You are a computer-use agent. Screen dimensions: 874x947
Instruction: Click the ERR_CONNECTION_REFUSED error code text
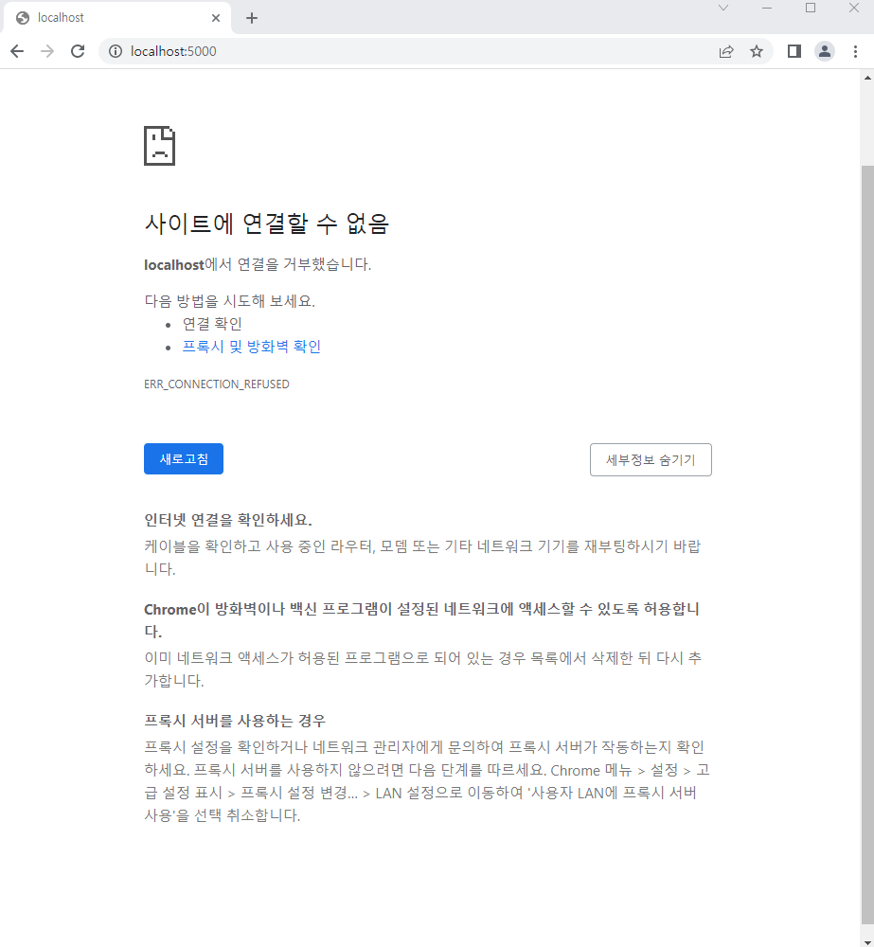[217, 384]
